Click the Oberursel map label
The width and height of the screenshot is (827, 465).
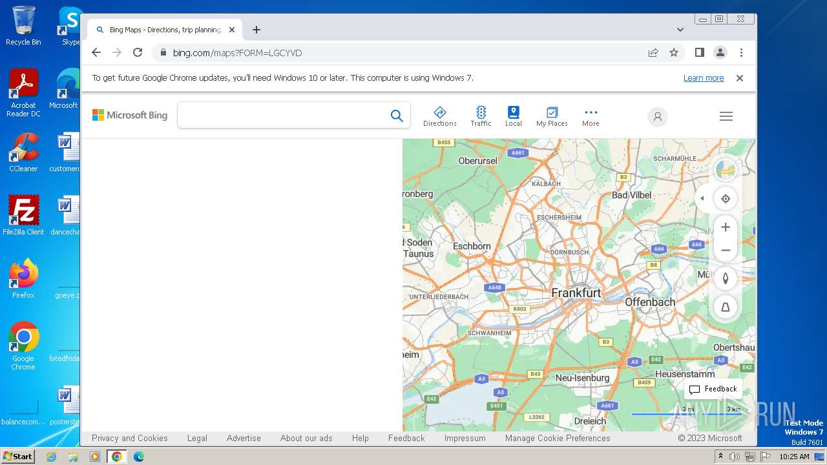pyautogui.click(x=477, y=161)
